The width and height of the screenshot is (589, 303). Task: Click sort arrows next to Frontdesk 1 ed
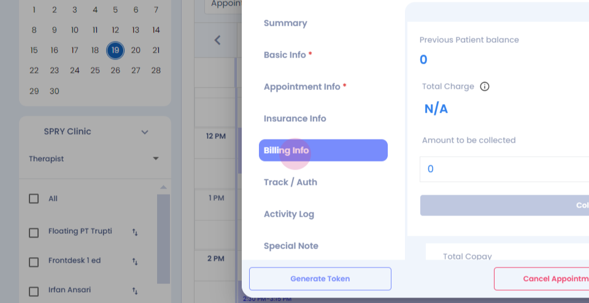pos(135,261)
